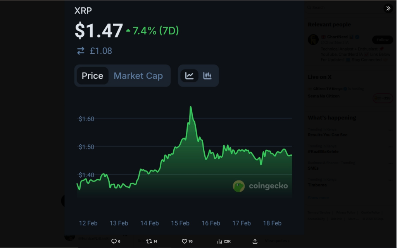Like the post with heart icon
Screen dimensions: 397x248
coord(185,241)
